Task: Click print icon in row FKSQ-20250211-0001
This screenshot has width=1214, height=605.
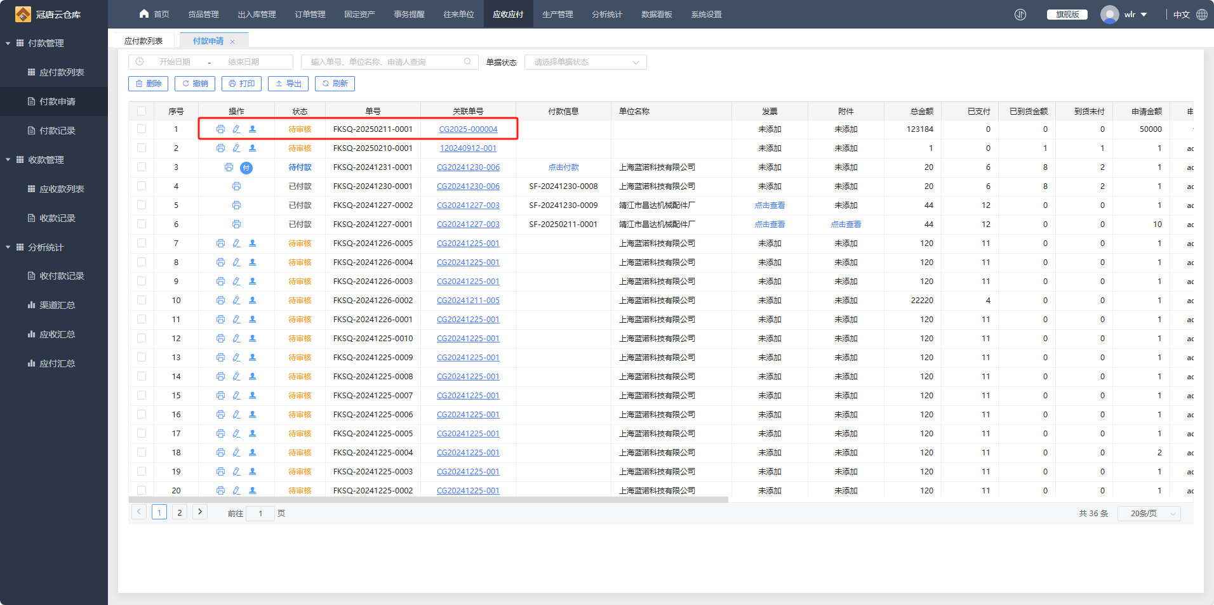Action: [x=220, y=129]
